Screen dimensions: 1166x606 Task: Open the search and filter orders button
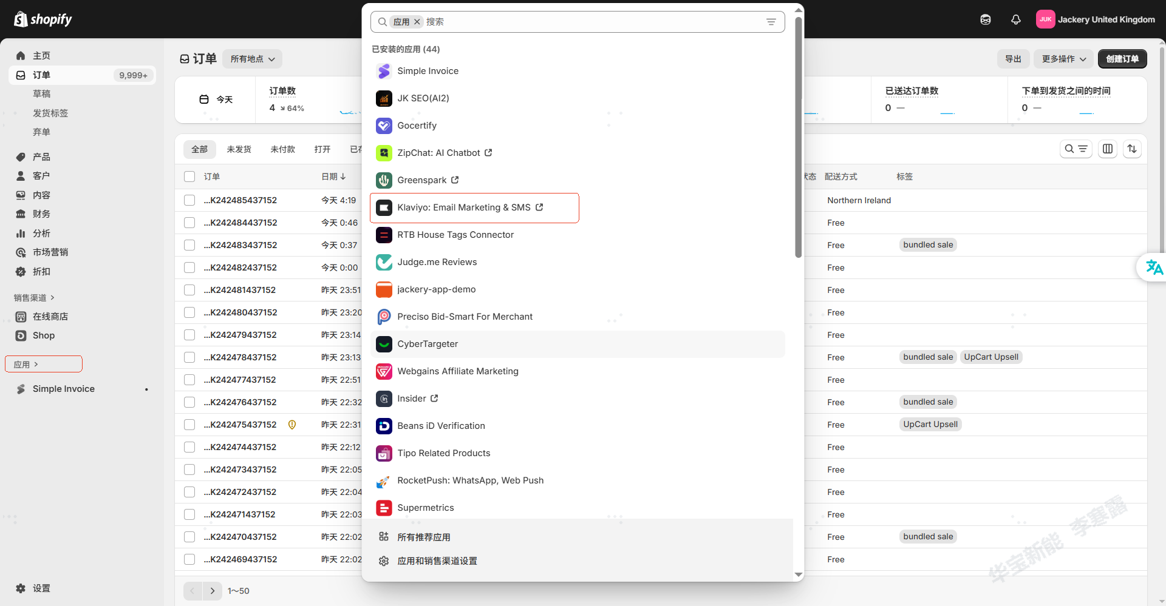(x=1076, y=149)
